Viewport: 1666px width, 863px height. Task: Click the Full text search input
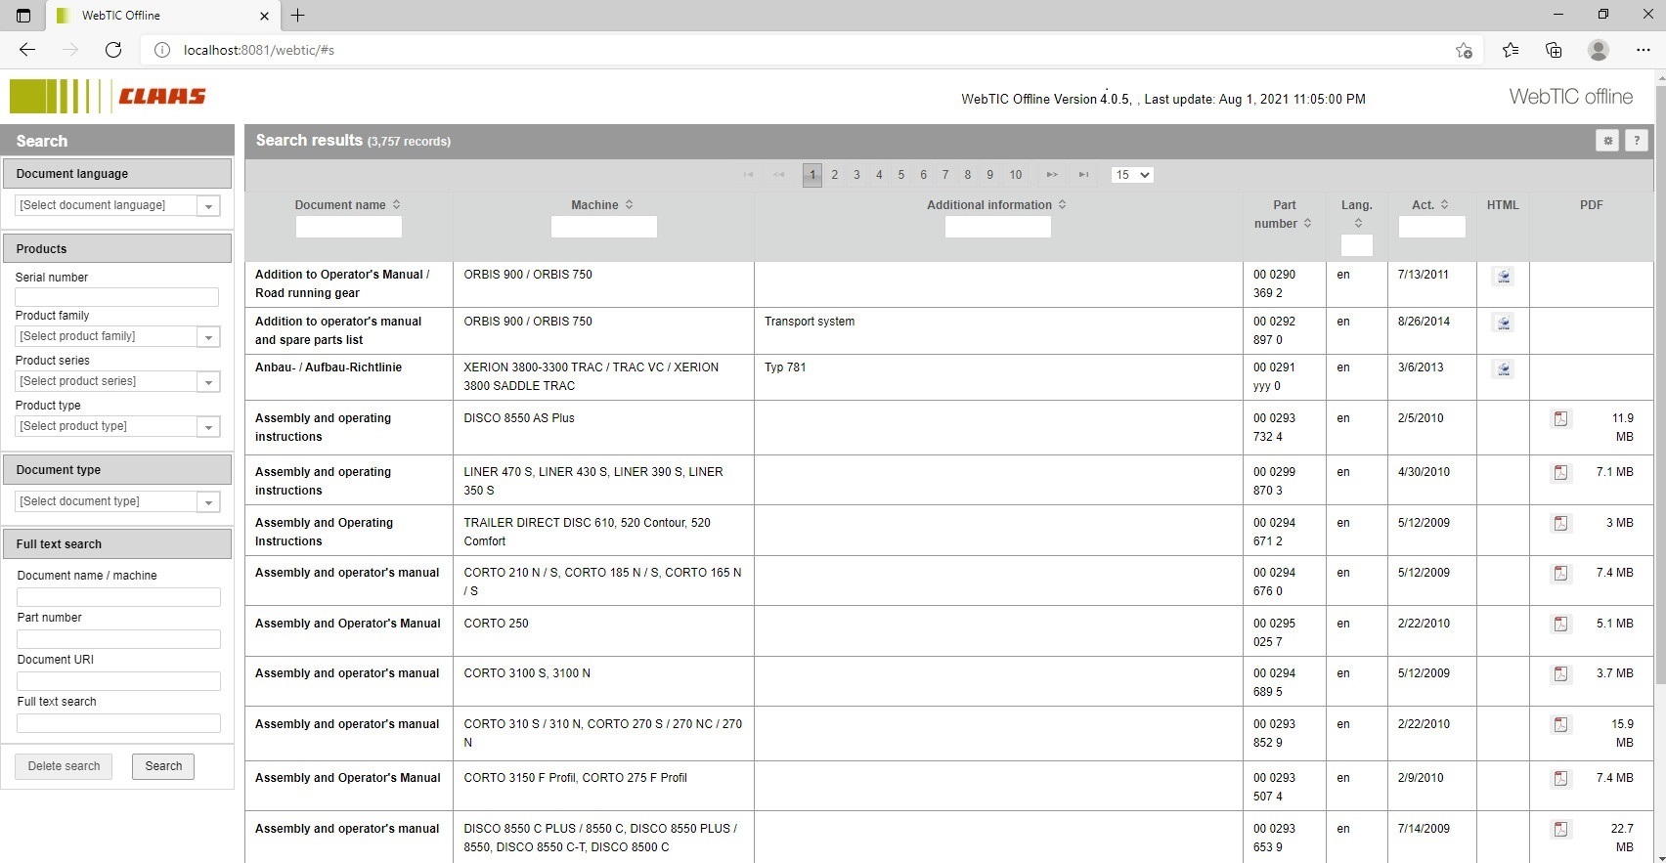click(118, 723)
